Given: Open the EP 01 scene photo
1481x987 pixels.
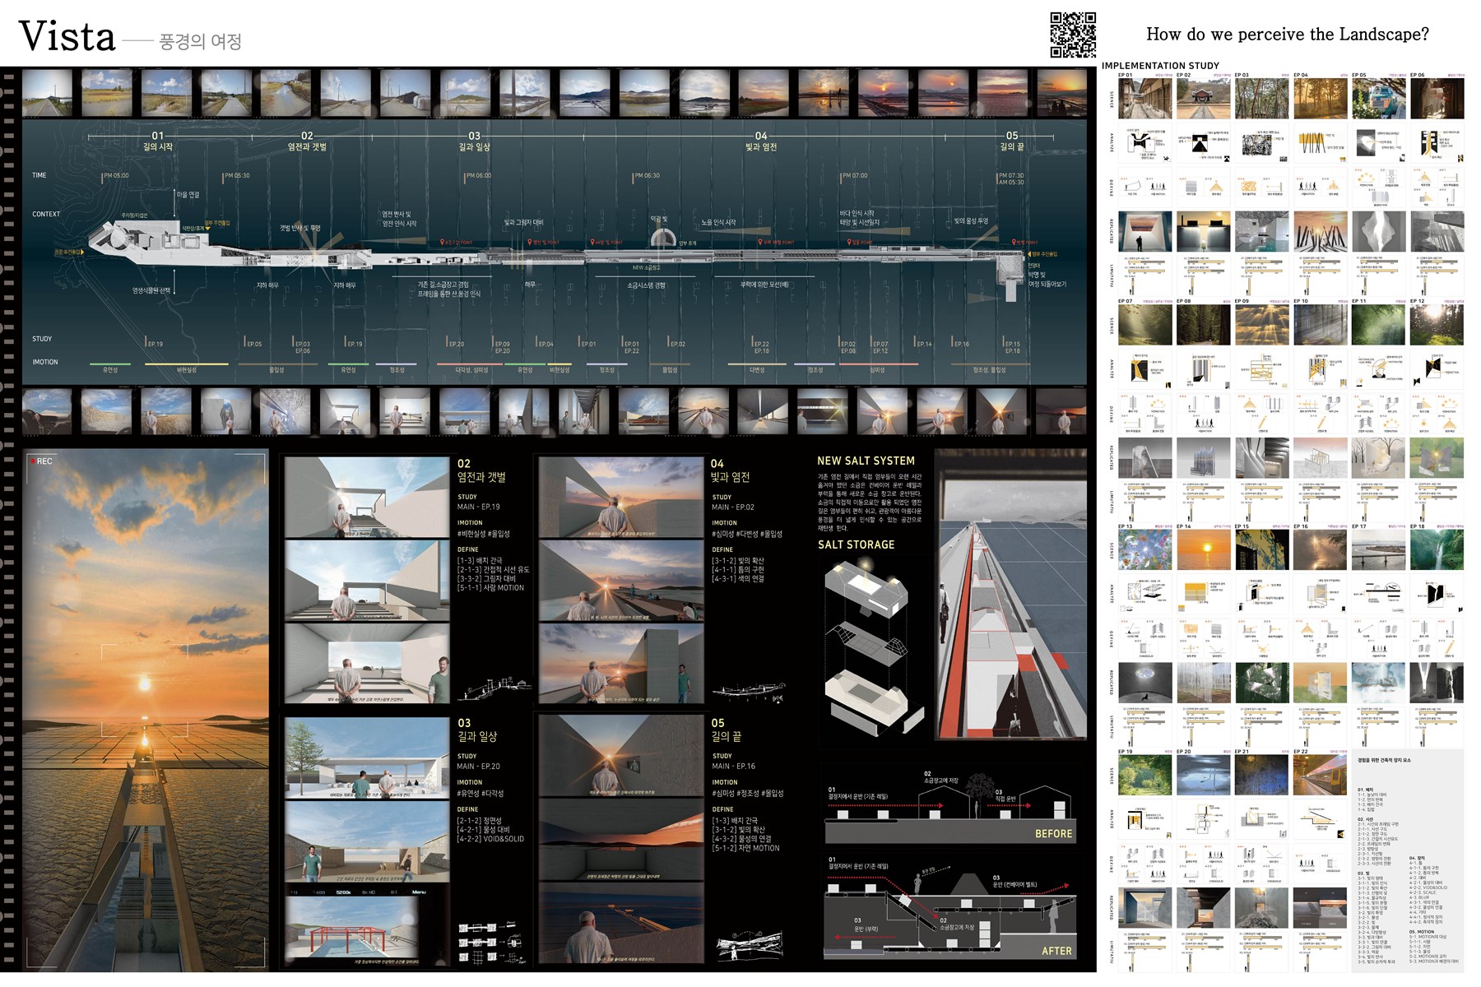Looking at the screenshot, I should [x=1144, y=99].
